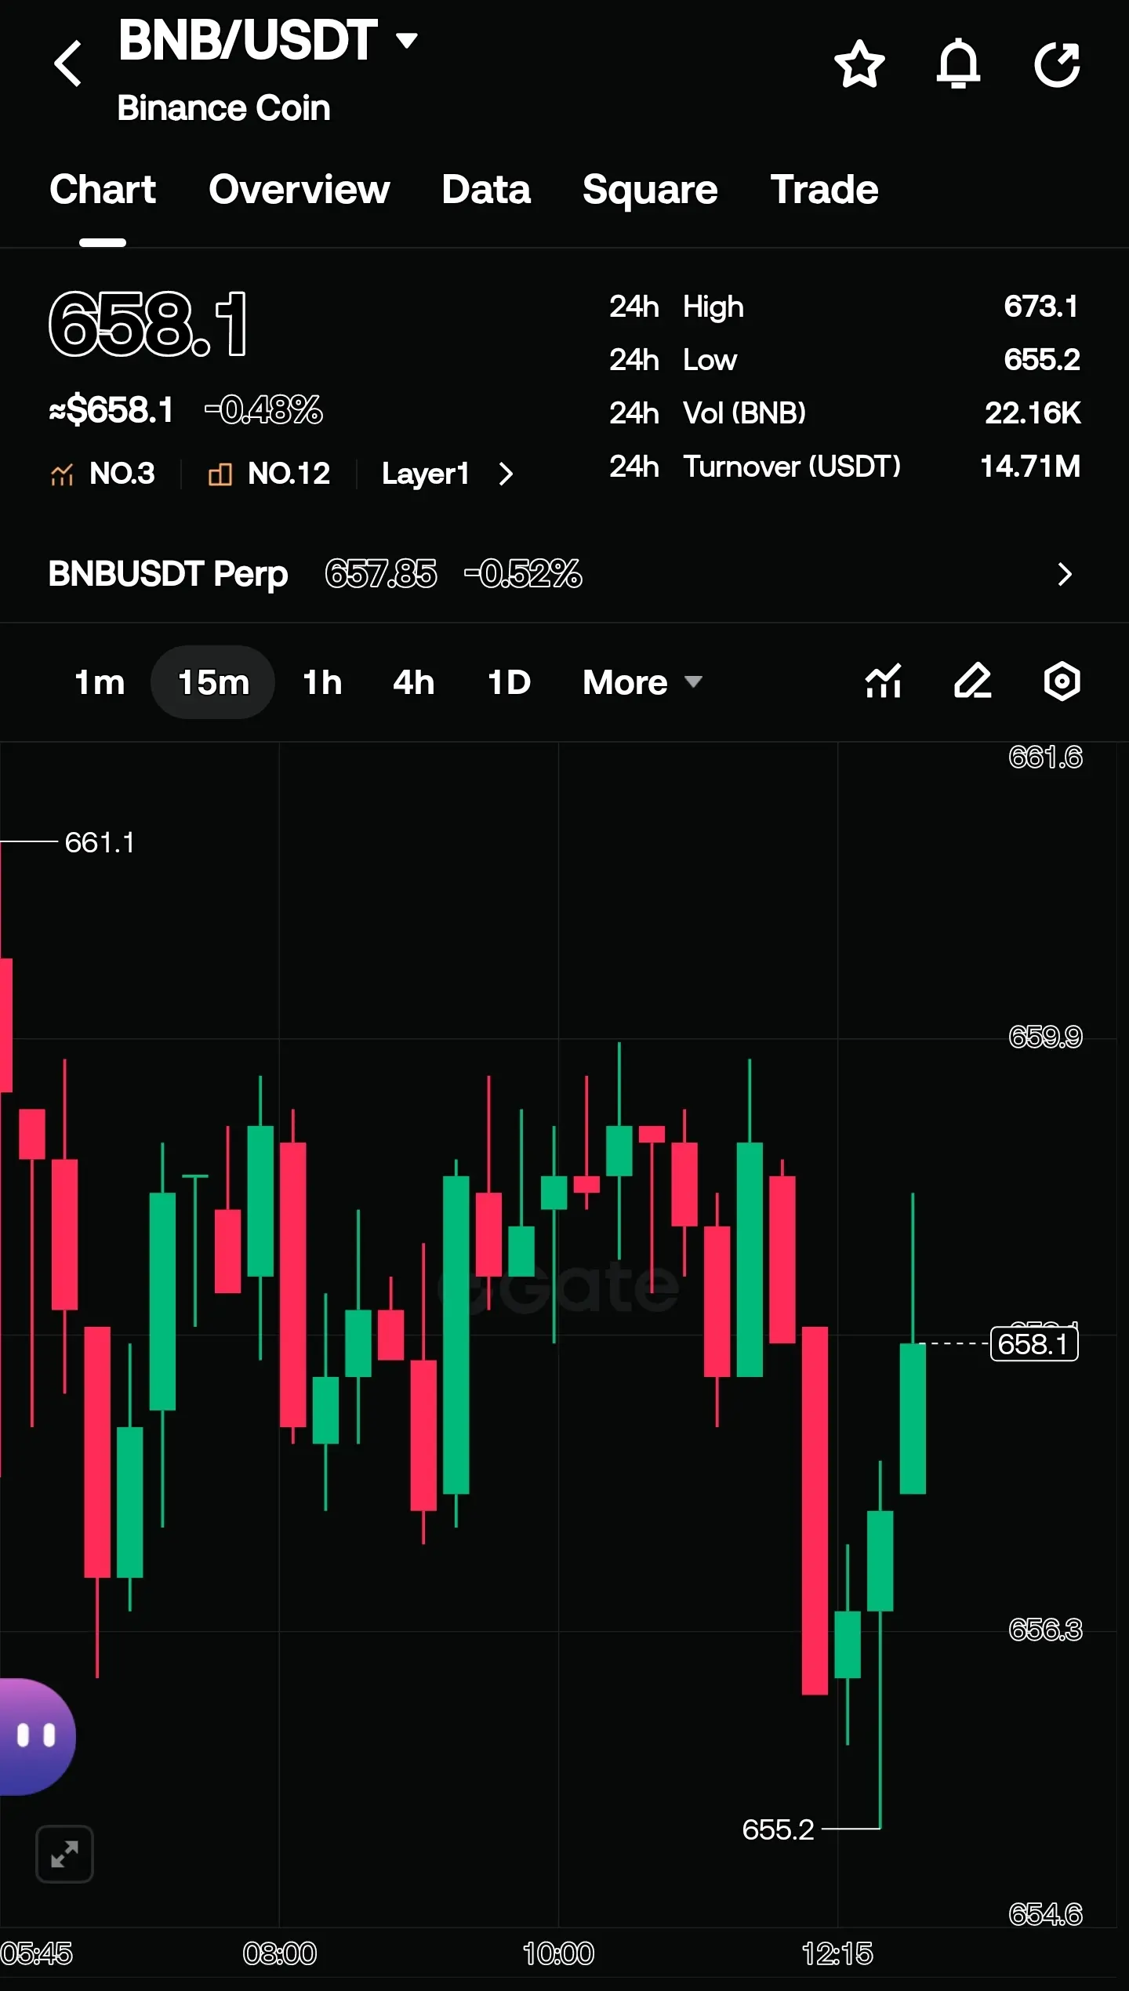The image size is (1129, 1991).
Task: Tap the 12:15 time axis label
Action: (837, 1953)
